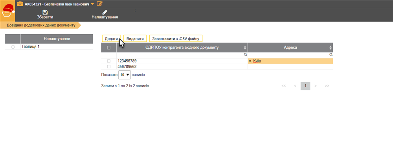Click the Адреса column header
The height and width of the screenshot is (152, 393).
pos(290,48)
